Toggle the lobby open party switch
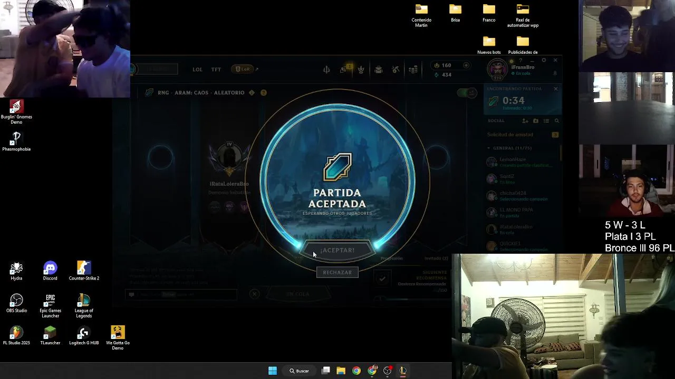675x379 pixels. pos(467,93)
